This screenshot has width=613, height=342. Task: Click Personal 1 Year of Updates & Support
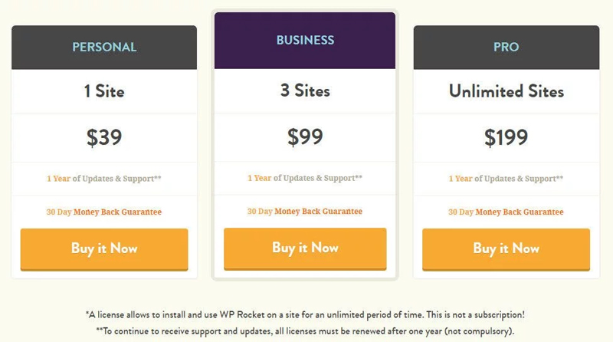(x=104, y=179)
